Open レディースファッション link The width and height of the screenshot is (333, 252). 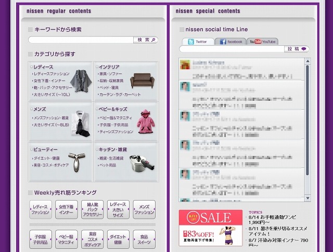(x=52, y=74)
